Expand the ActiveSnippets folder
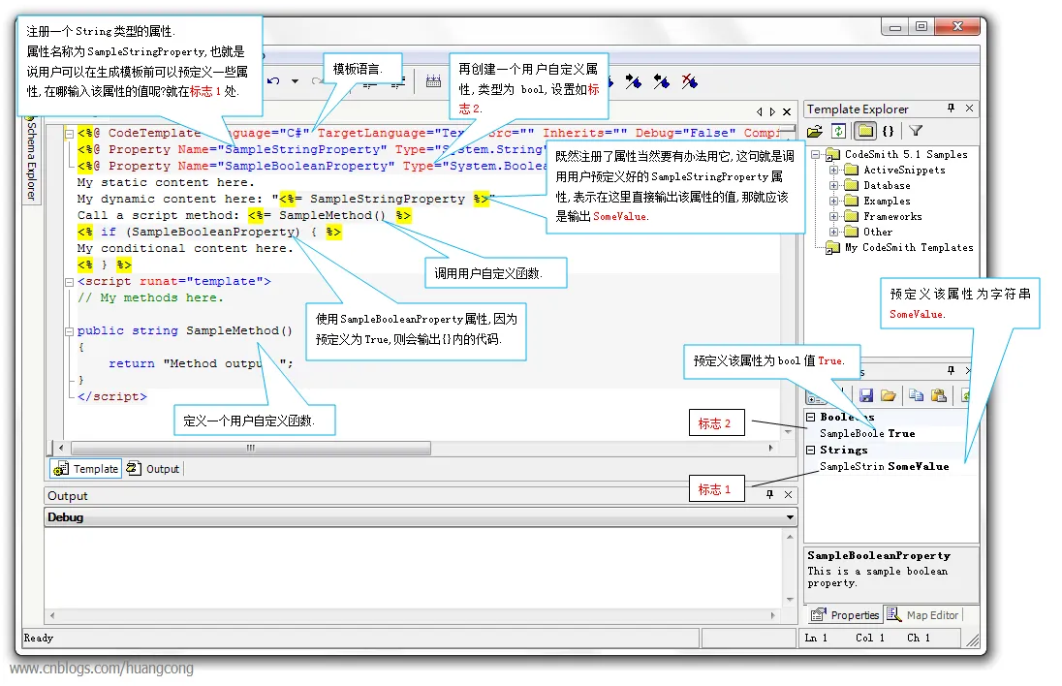This screenshot has width=1062, height=686. click(x=834, y=171)
